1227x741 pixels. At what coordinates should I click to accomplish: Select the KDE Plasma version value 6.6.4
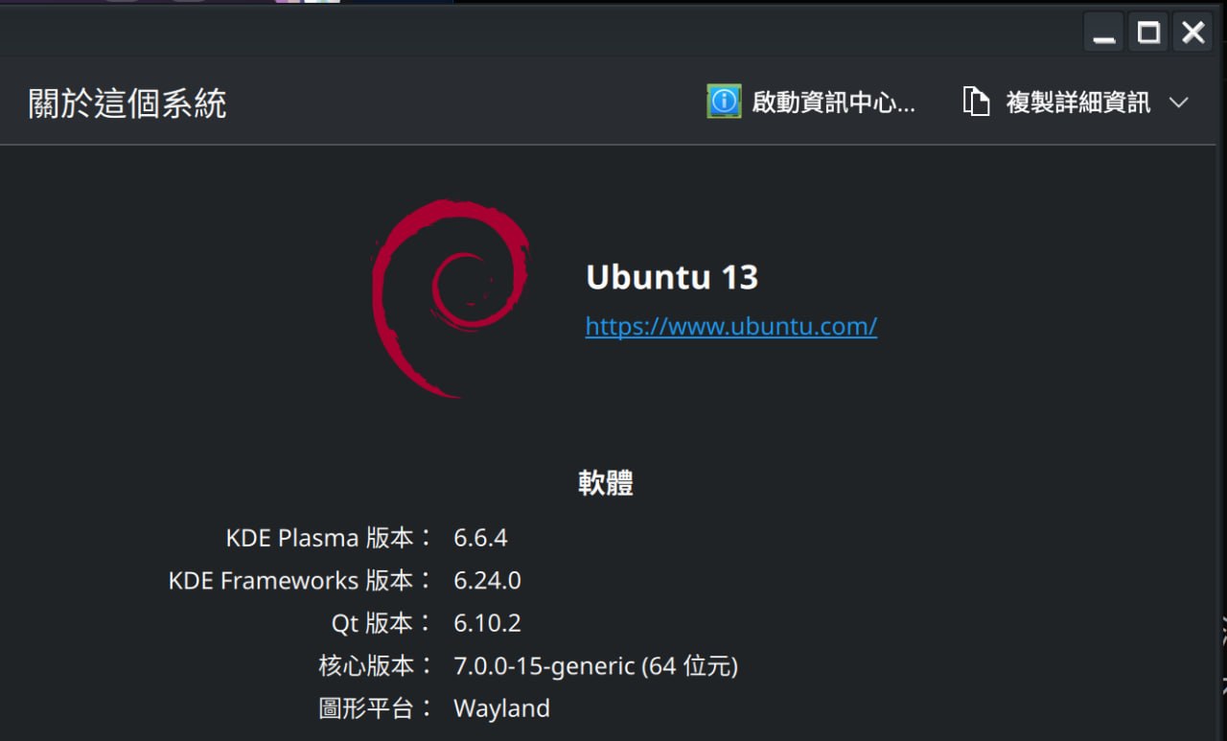[x=480, y=538]
